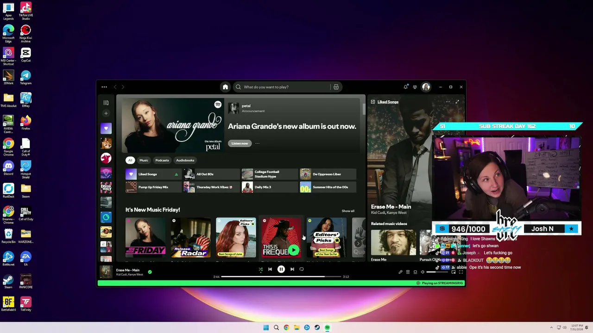Skip to the previous track

(270, 269)
